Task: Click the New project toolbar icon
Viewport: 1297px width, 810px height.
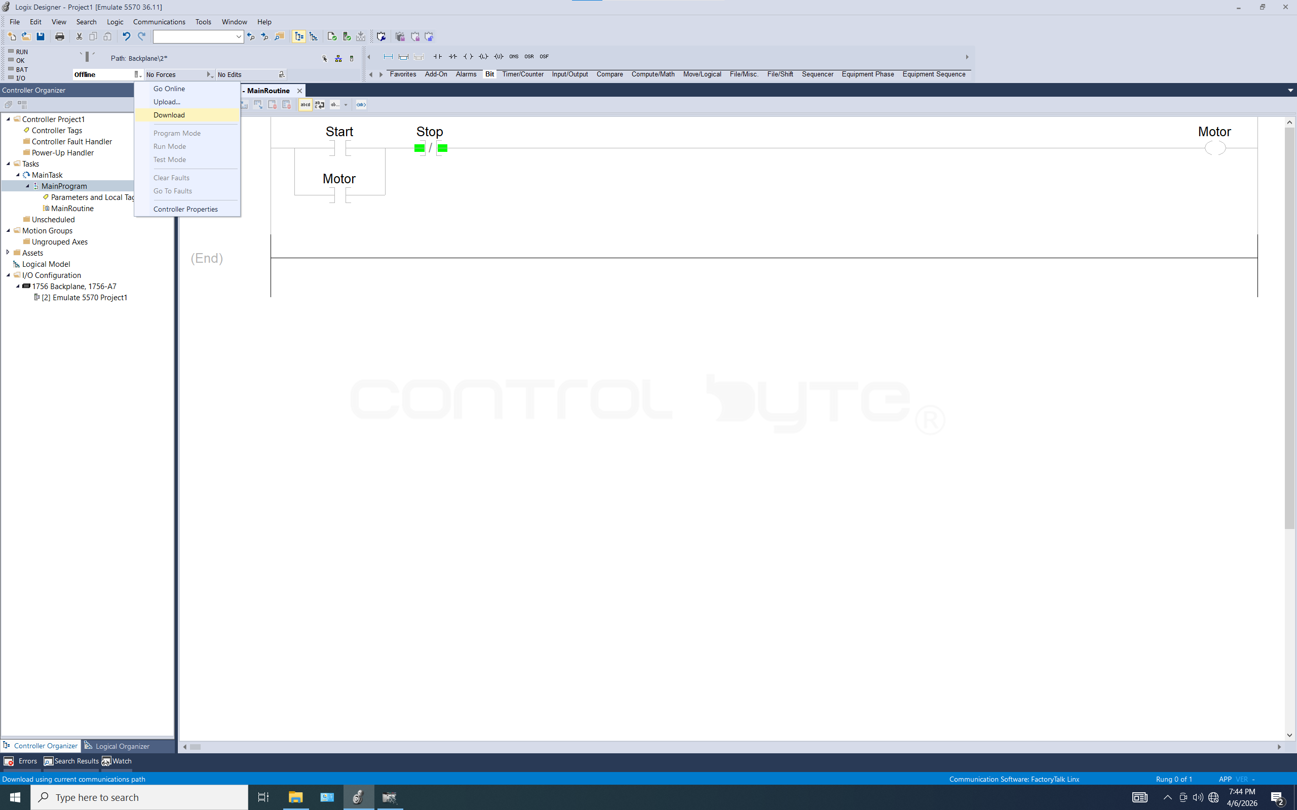Action: [x=12, y=36]
